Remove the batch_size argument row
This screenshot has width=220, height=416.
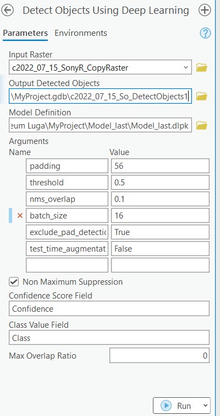pyautogui.click(x=20, y=216)
